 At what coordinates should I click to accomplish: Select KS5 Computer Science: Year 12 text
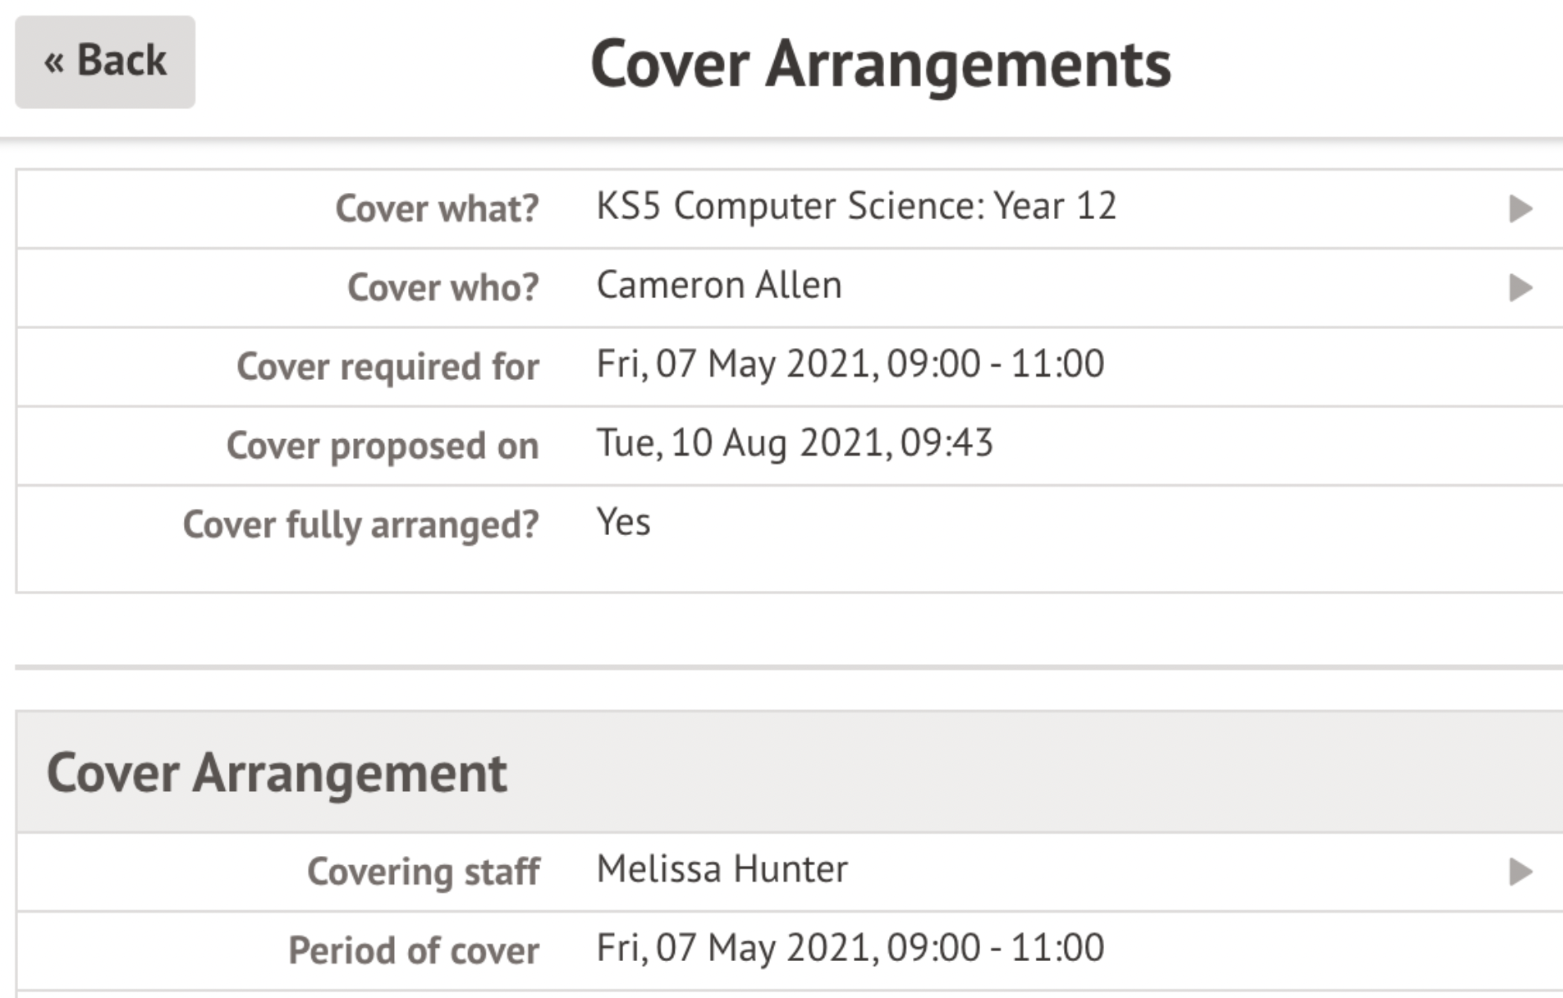click(856, 208)
